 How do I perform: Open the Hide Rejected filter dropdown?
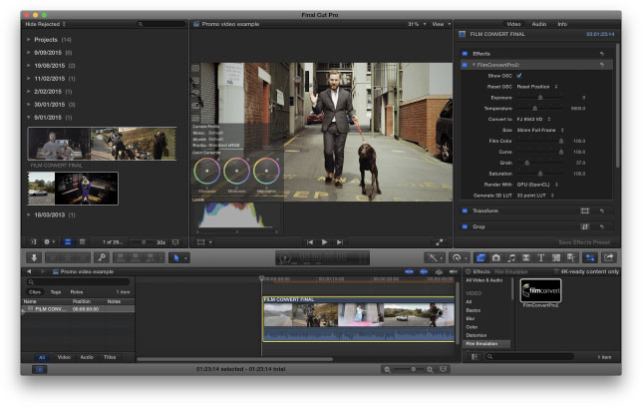[x=45, y=24]
